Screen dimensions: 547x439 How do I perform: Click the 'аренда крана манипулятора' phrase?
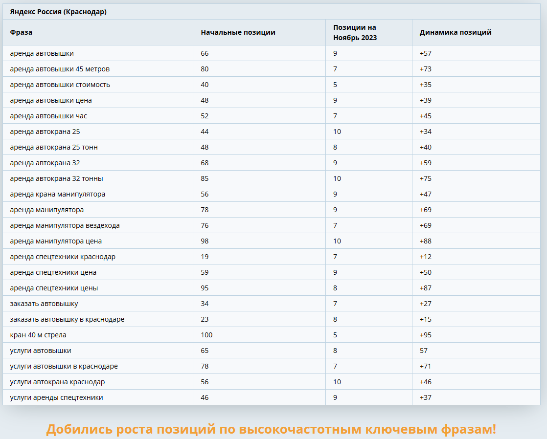pyautogui.click(x=58, y=194)
